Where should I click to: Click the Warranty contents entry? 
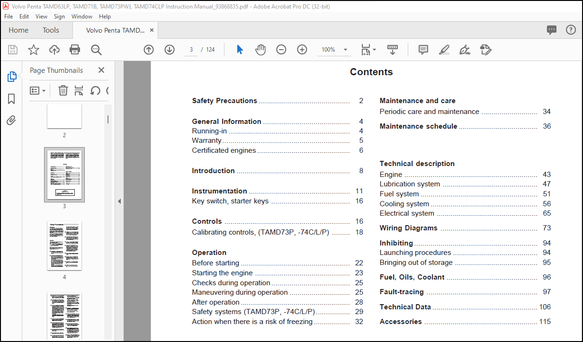[x=278, y=140]
